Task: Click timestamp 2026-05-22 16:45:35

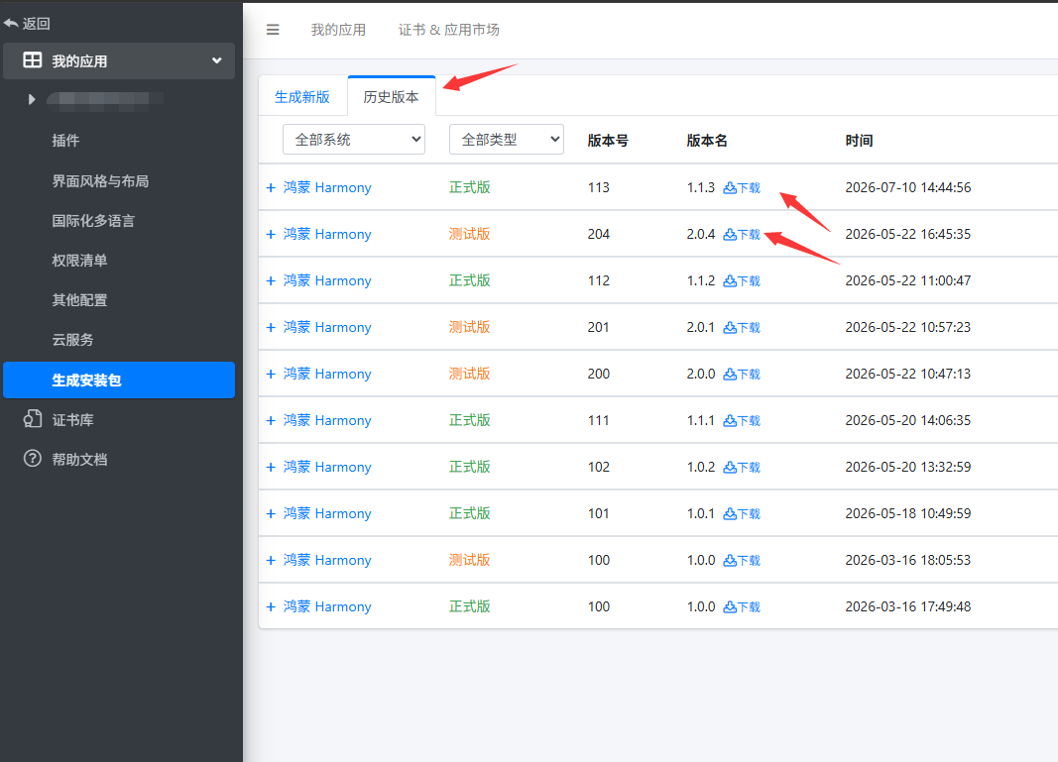Action: pyautogui.click(x=908, y=234)
